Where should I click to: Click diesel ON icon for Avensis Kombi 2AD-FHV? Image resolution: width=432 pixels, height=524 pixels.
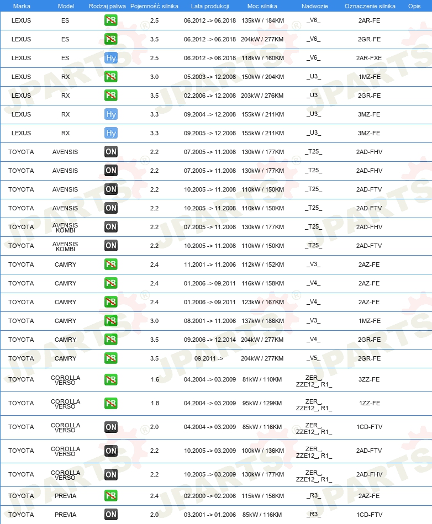click(110, 227)
